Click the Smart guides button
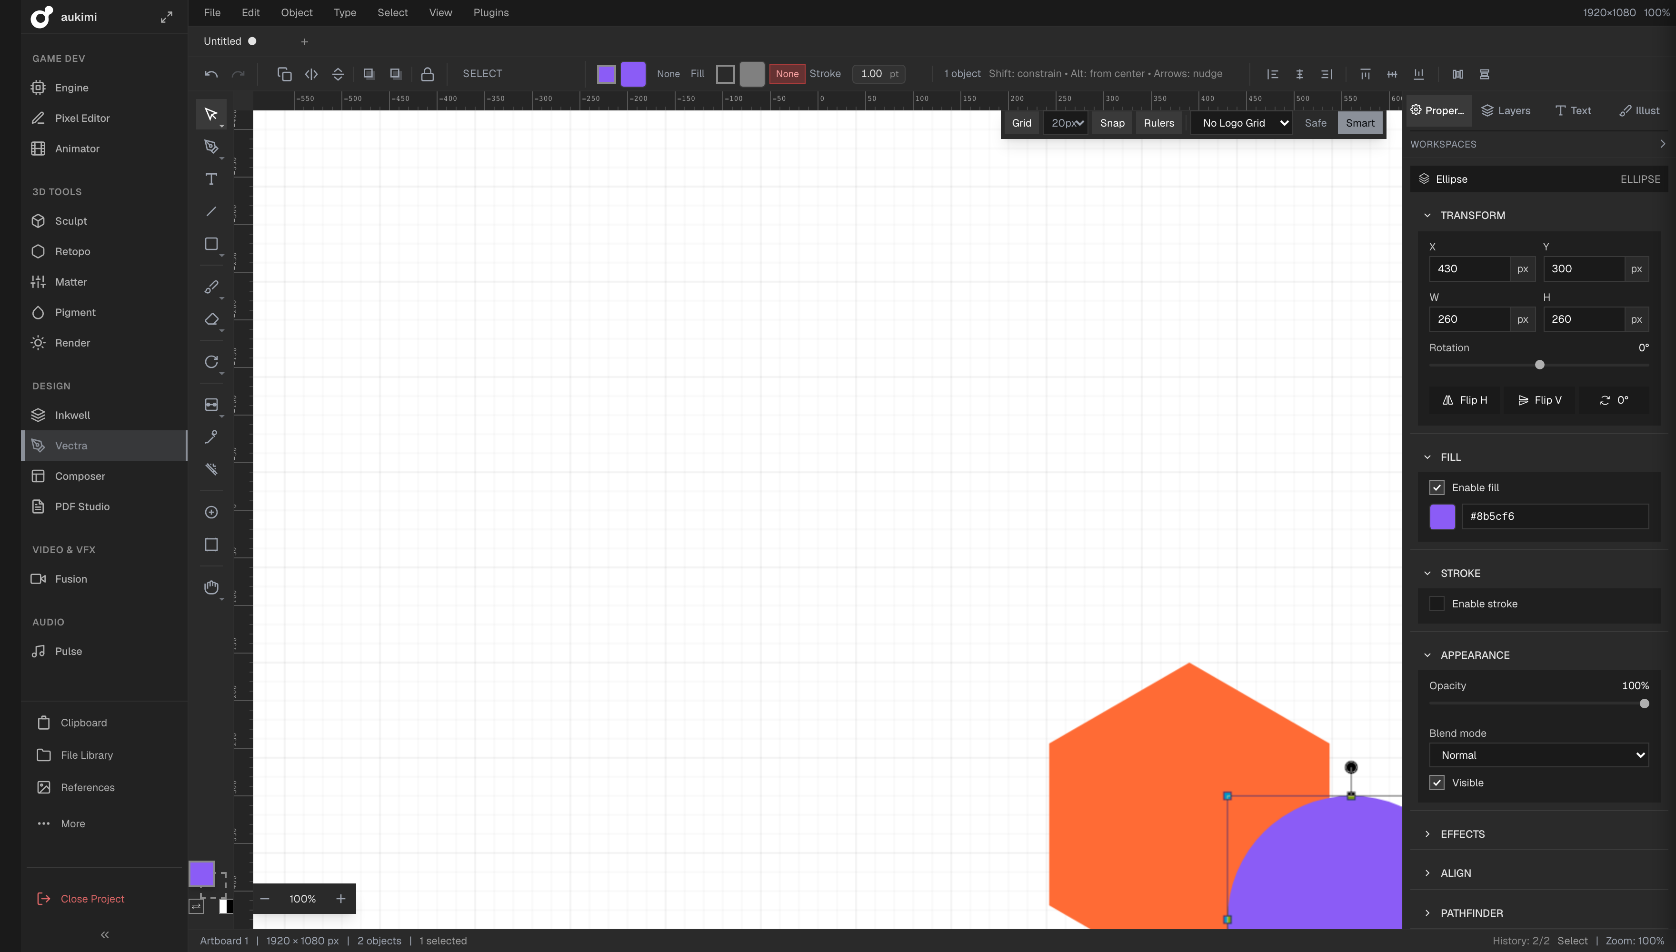 click(x=1359, y=123)
